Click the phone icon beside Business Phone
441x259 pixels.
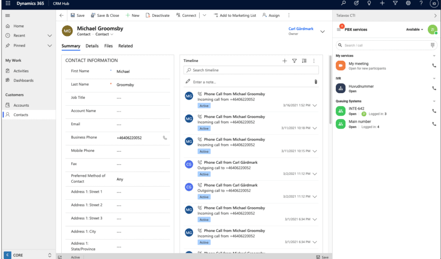pyautogui.click(x=165, y=137)
